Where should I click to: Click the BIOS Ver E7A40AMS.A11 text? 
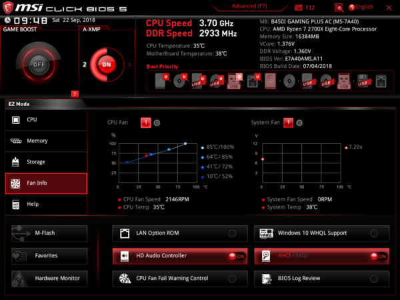291,59
